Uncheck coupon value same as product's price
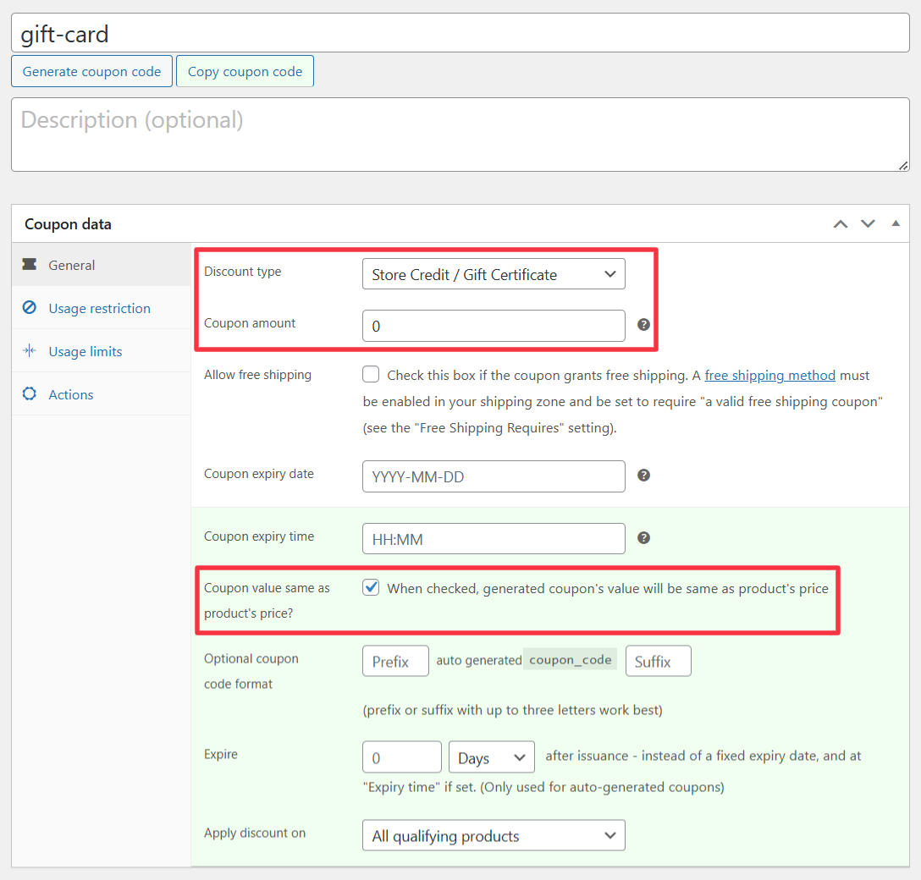The image size is (921, 880). click(x=371, y=587)
